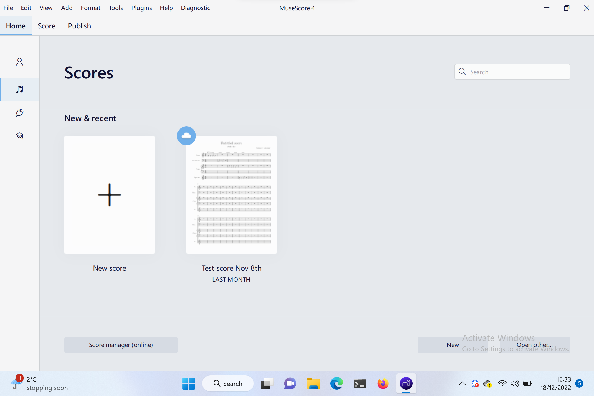Click the magnifier icon in the Scores search
Screen dimensions: 594x396
click(462, 72)
